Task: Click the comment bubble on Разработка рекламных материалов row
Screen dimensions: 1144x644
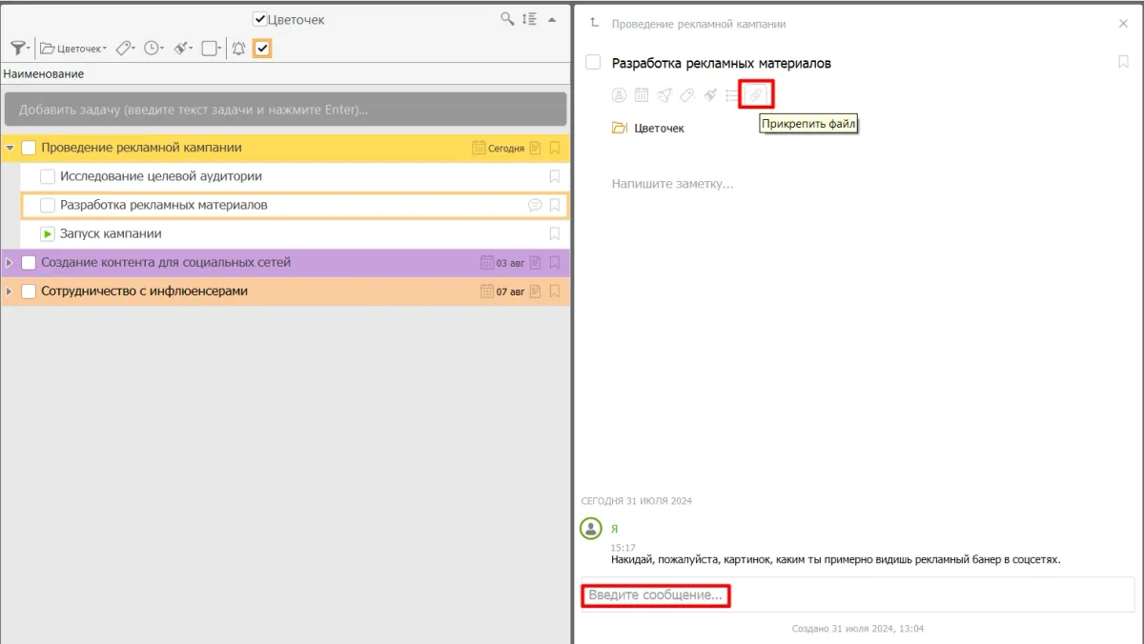Action: coord(535,205)
